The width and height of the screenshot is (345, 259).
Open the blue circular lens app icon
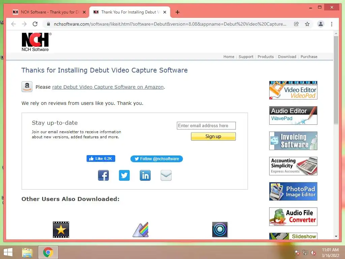pos(220,229)
